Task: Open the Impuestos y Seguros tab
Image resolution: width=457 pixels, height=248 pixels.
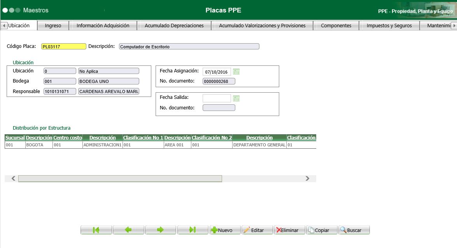Action: click(389, 26)
